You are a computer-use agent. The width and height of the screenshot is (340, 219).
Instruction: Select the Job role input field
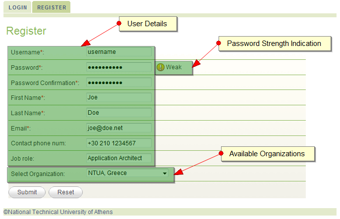(x=119, y=158)
